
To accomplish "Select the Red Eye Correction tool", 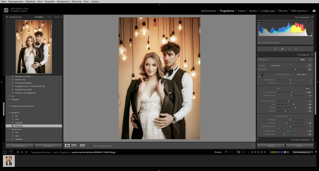I will [289, 49].
